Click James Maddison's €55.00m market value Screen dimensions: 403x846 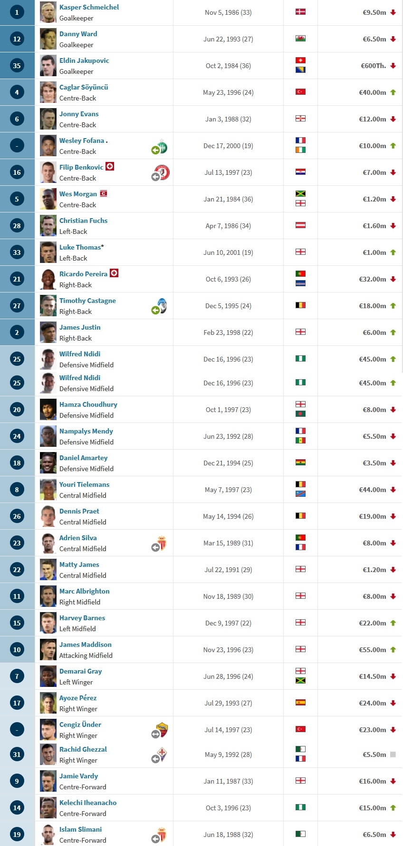click(x=373, y=650)
